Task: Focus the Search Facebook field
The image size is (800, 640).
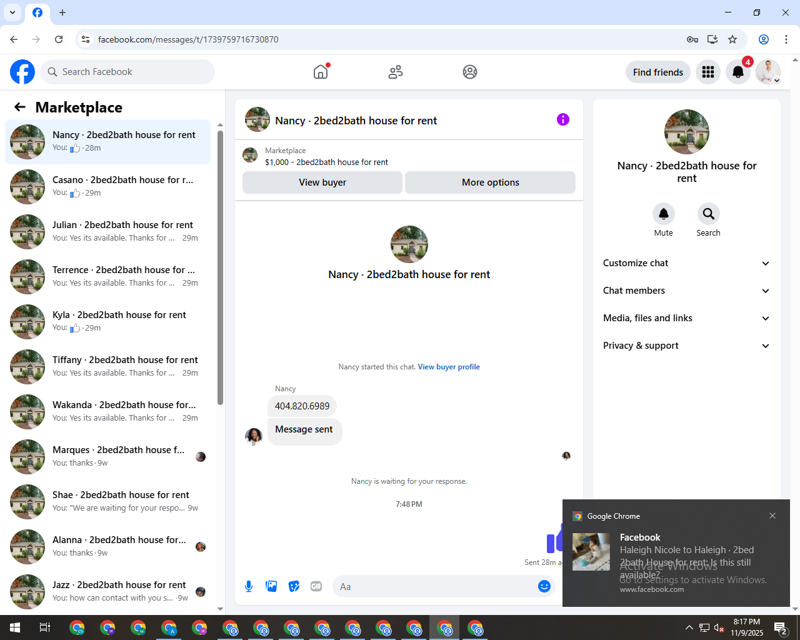Action: (x=127, y=72)
